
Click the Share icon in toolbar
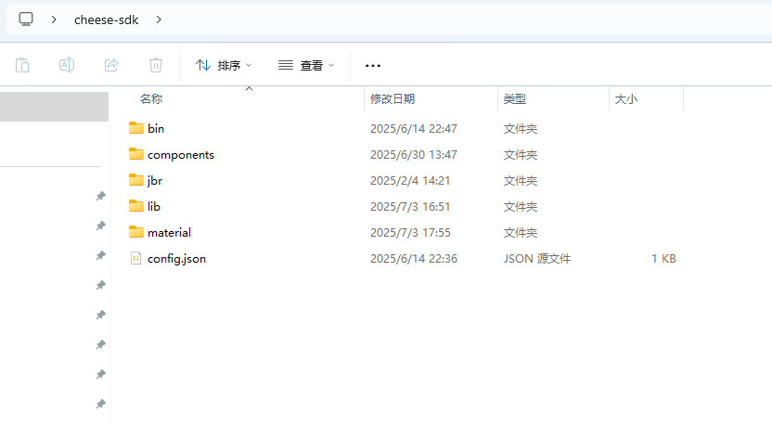pyautogui.click(x=111, y=65)
